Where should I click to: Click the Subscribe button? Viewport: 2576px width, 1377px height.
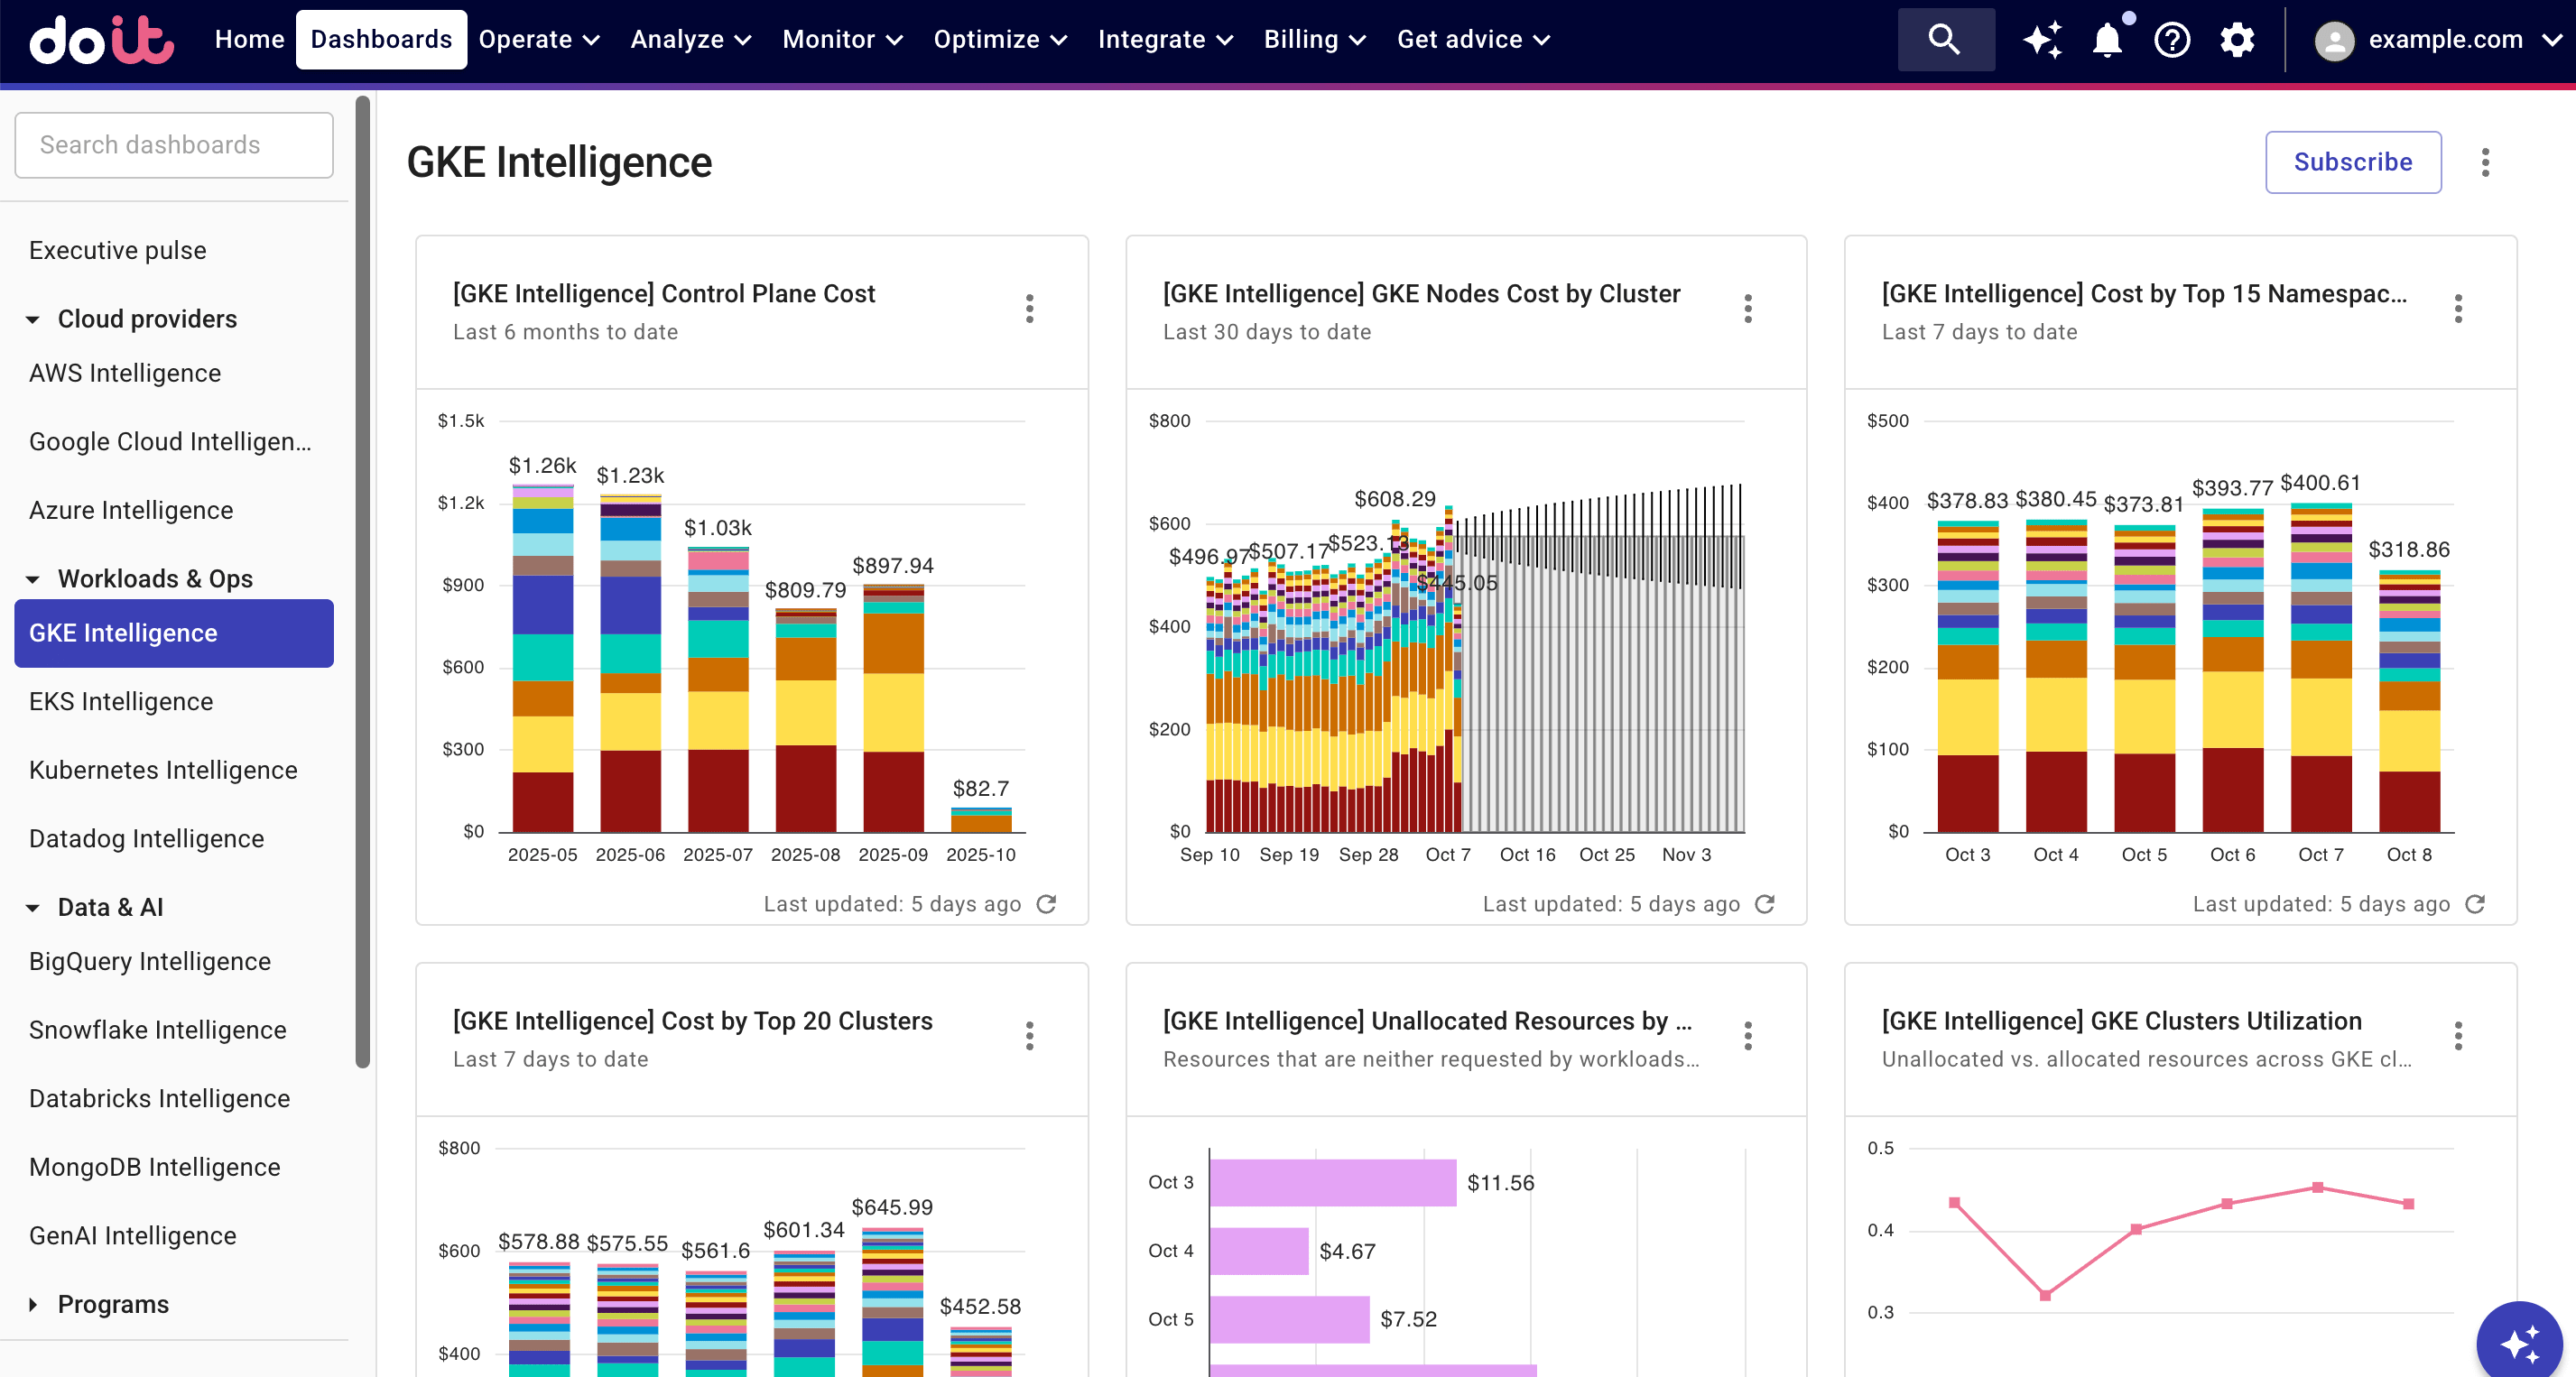click(2352, 162)
